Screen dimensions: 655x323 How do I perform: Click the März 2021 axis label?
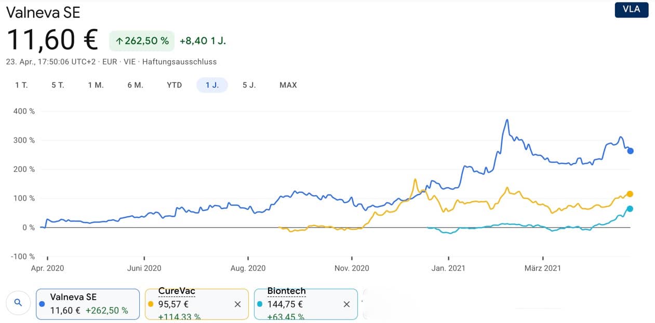[x=542, y=268]
